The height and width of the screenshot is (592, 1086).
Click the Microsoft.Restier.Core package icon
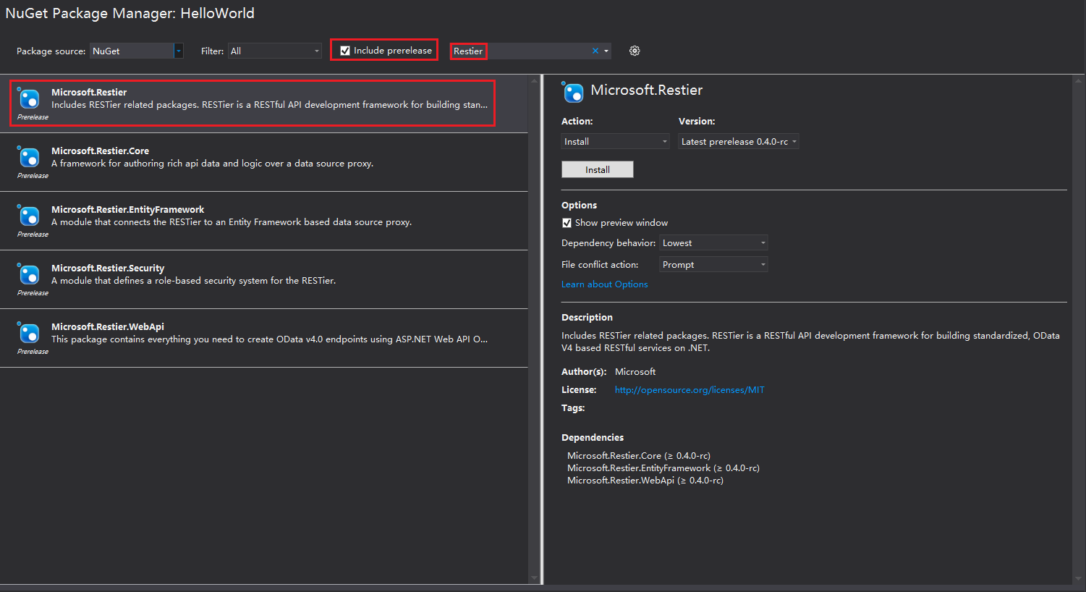coord(29,157)
